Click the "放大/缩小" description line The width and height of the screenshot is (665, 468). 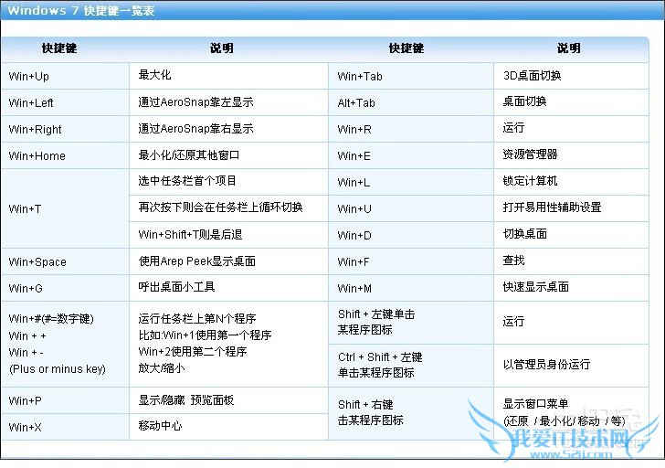162,367
